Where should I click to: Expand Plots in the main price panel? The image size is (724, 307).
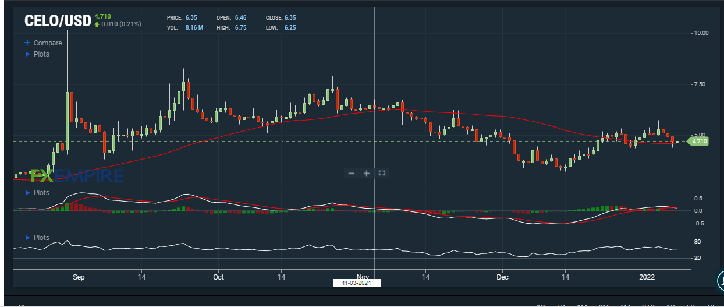(x=38, y=54)
